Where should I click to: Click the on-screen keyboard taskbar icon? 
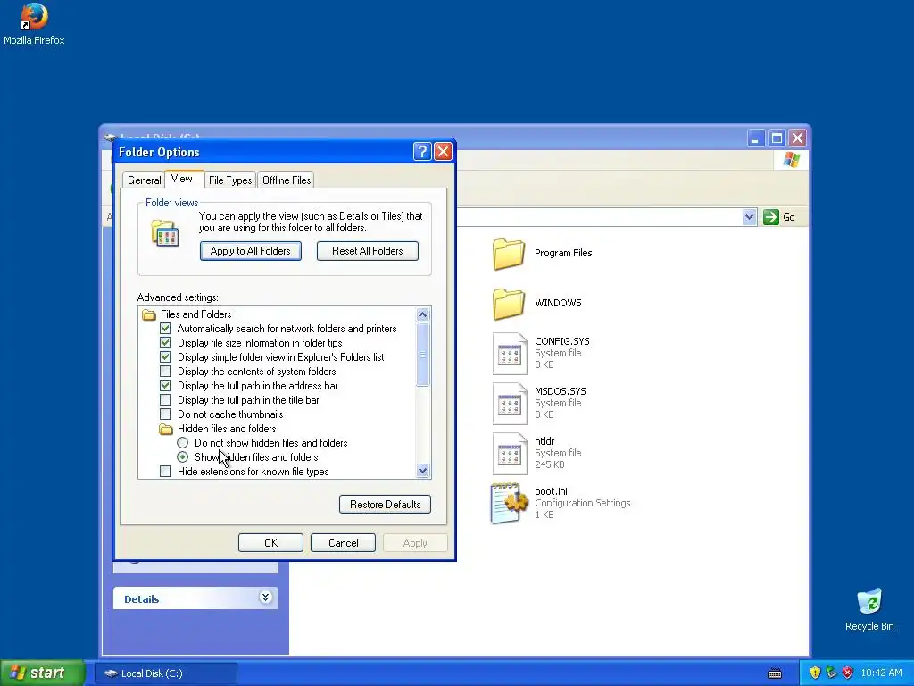pyautogui.click(x=775, y=673)
